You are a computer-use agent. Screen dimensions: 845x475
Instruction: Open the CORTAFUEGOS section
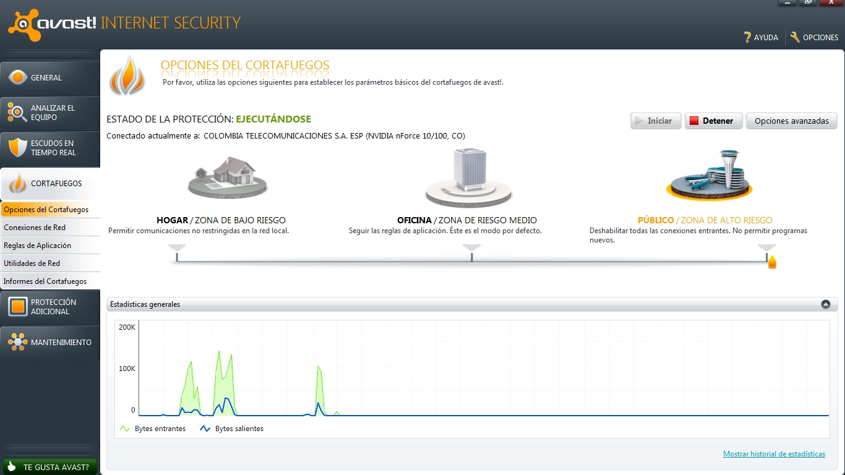tap(50, 184)
